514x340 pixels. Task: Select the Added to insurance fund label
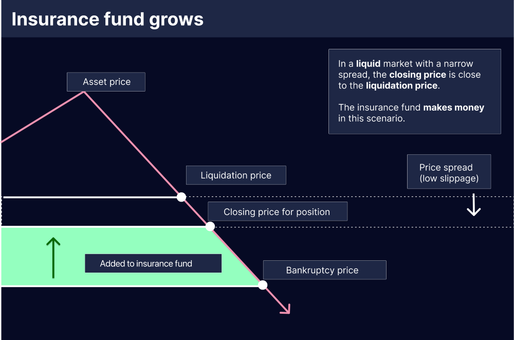pyautogui.click(x=153, y=263)
